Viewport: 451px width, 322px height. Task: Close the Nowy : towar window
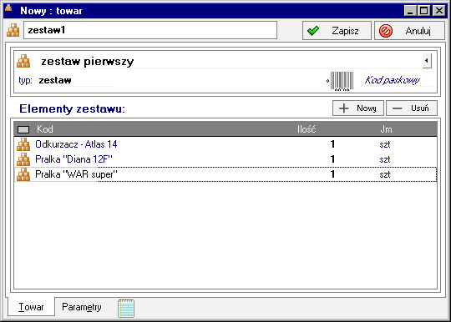439,11
